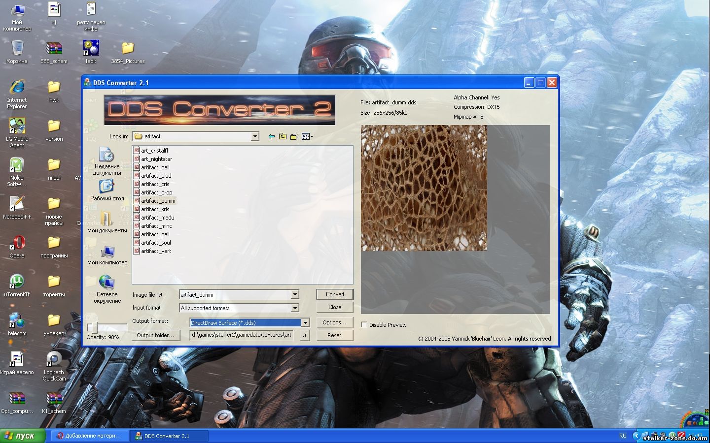The width and height of the screenshot is (710, 443).
Task: Create new folder icon in dialog
Action: point(294,136)
